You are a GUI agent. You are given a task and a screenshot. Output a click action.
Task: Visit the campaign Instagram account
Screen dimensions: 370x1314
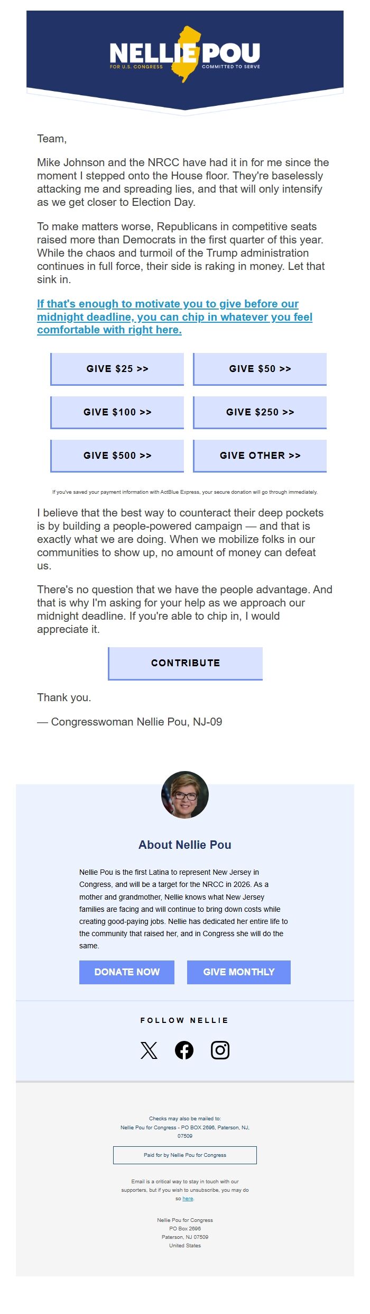tap(221, 1050)
